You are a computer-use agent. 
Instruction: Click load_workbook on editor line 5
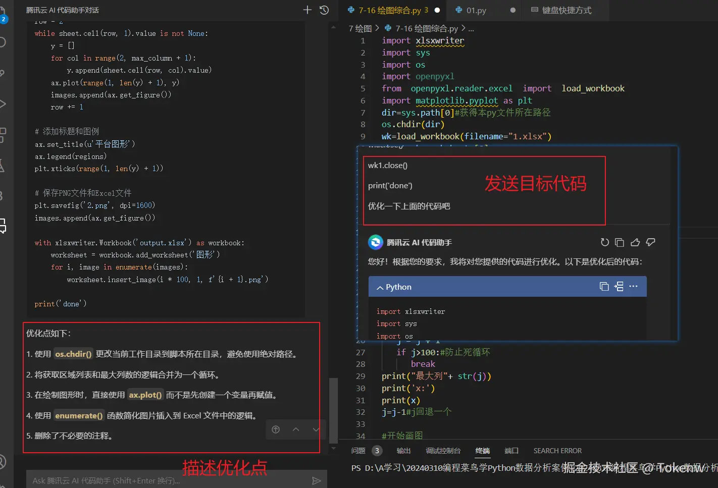[x=593, y=88]
